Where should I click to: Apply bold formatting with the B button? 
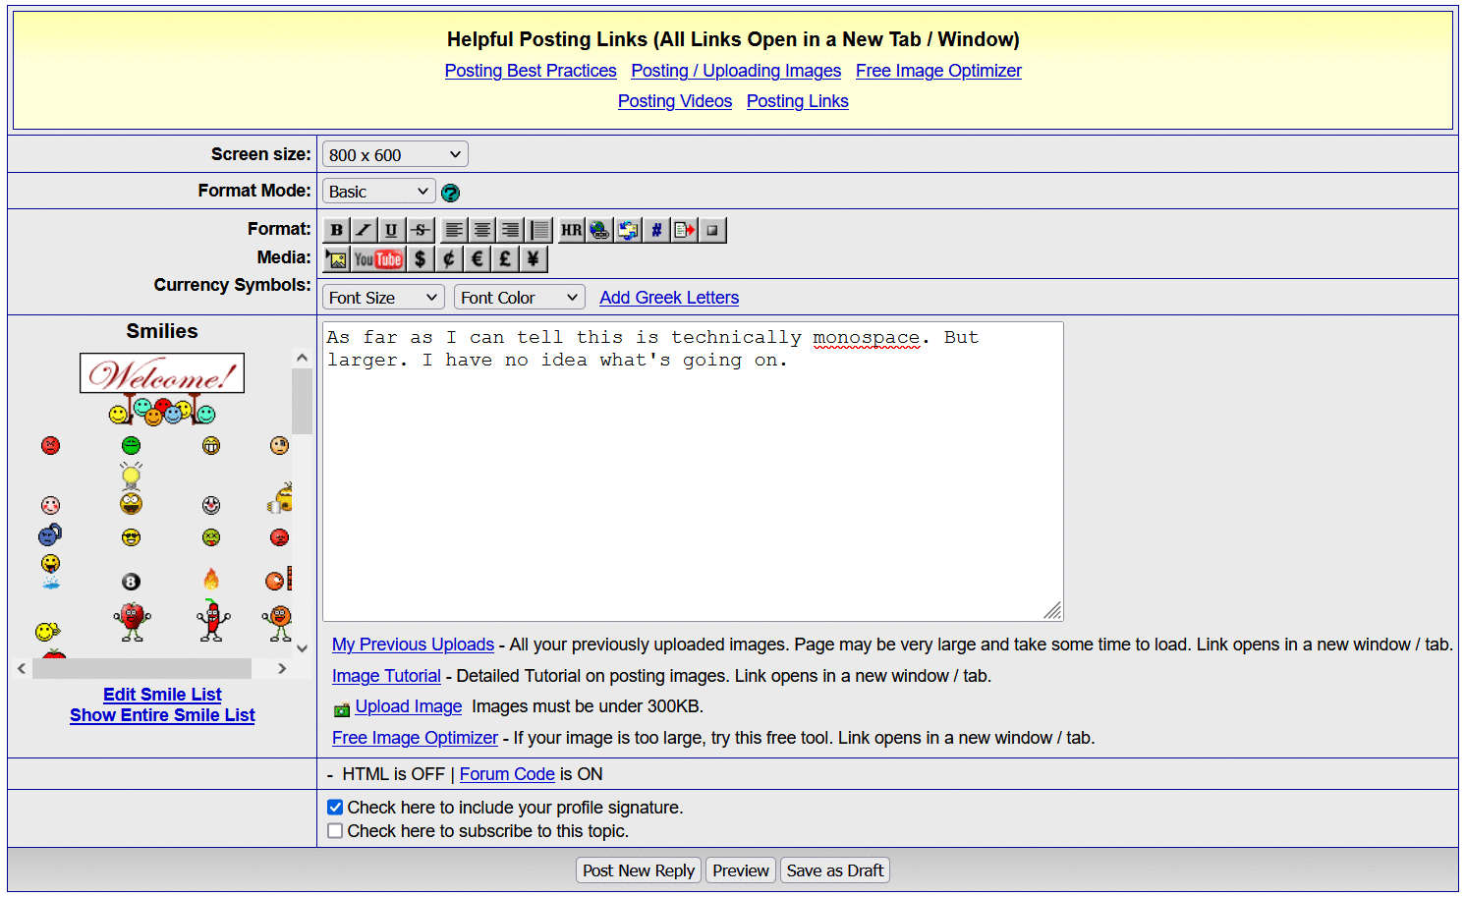(337, 230)
